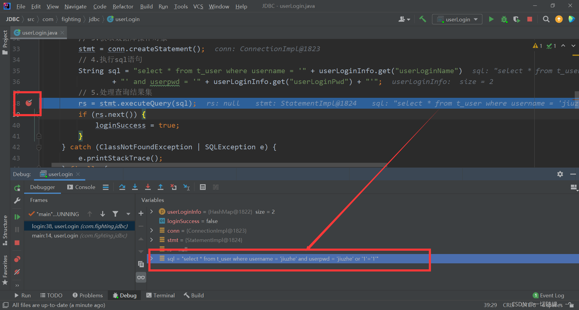Click Trace Current Stream Chain icon
The image size is (579, 310).
[x=216, y=187]
